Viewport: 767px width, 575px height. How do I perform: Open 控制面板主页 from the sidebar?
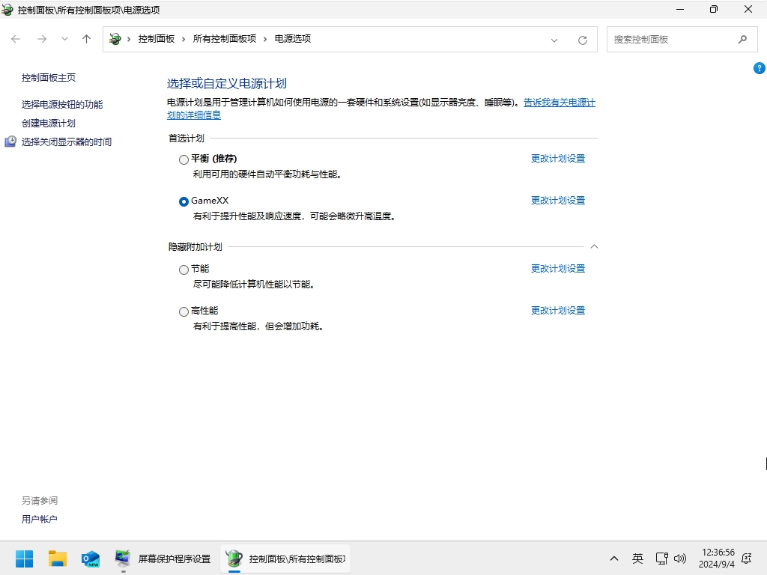[47, 77]
